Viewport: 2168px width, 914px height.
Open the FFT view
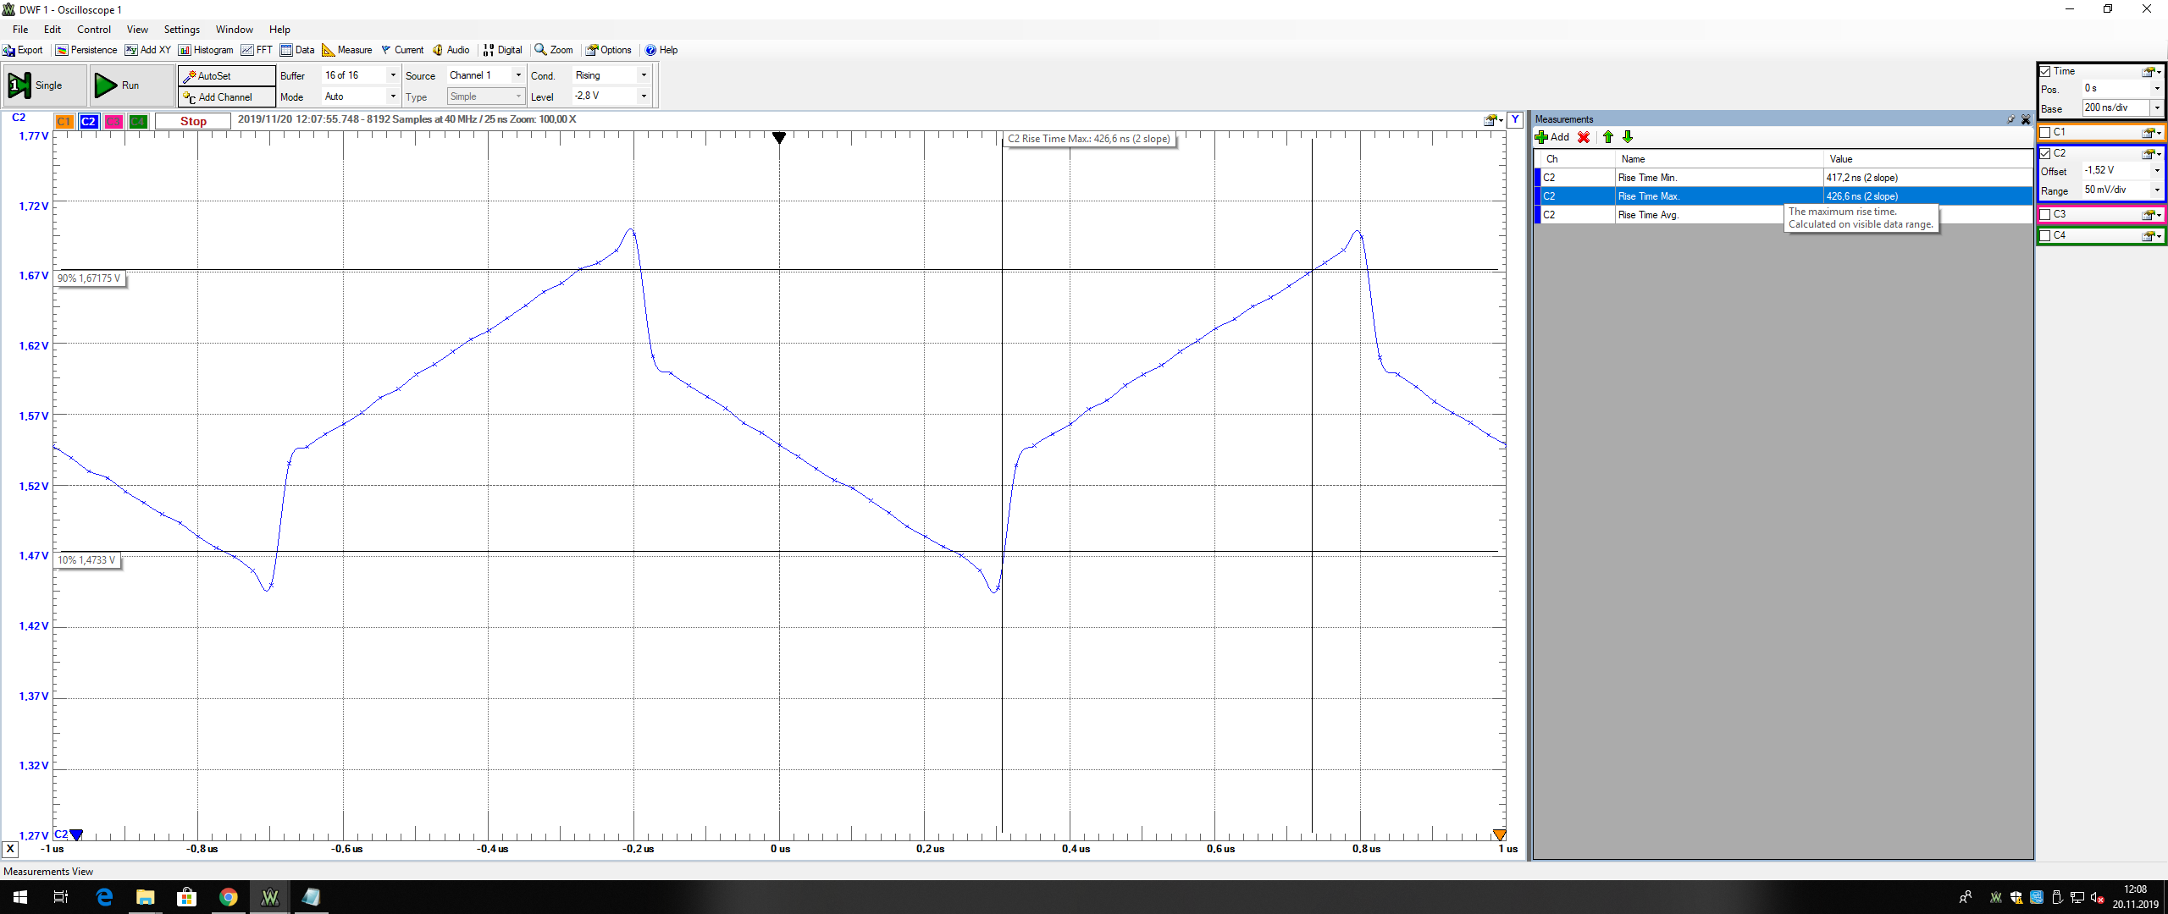[x=257, y=50]
